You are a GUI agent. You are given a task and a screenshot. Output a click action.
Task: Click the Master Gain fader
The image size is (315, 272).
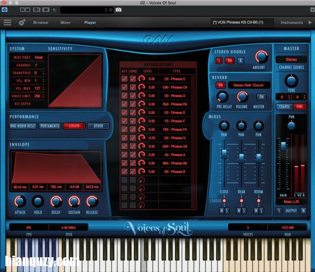(x=283, y=146)
